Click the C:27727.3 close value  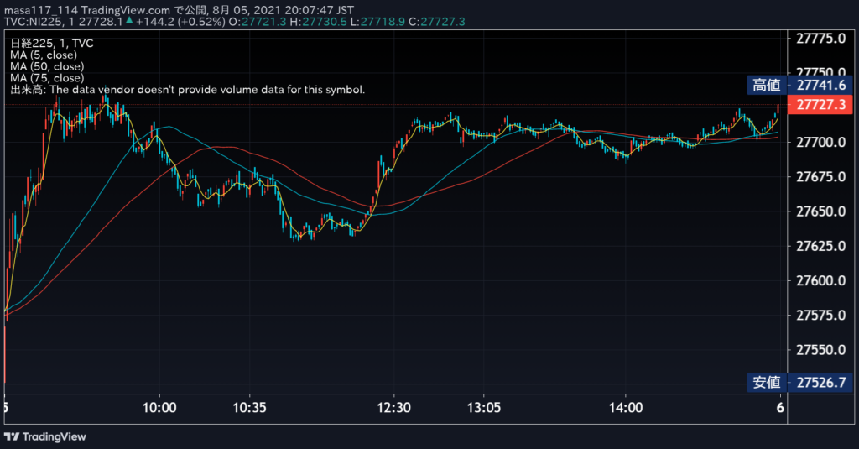[437, 21]
